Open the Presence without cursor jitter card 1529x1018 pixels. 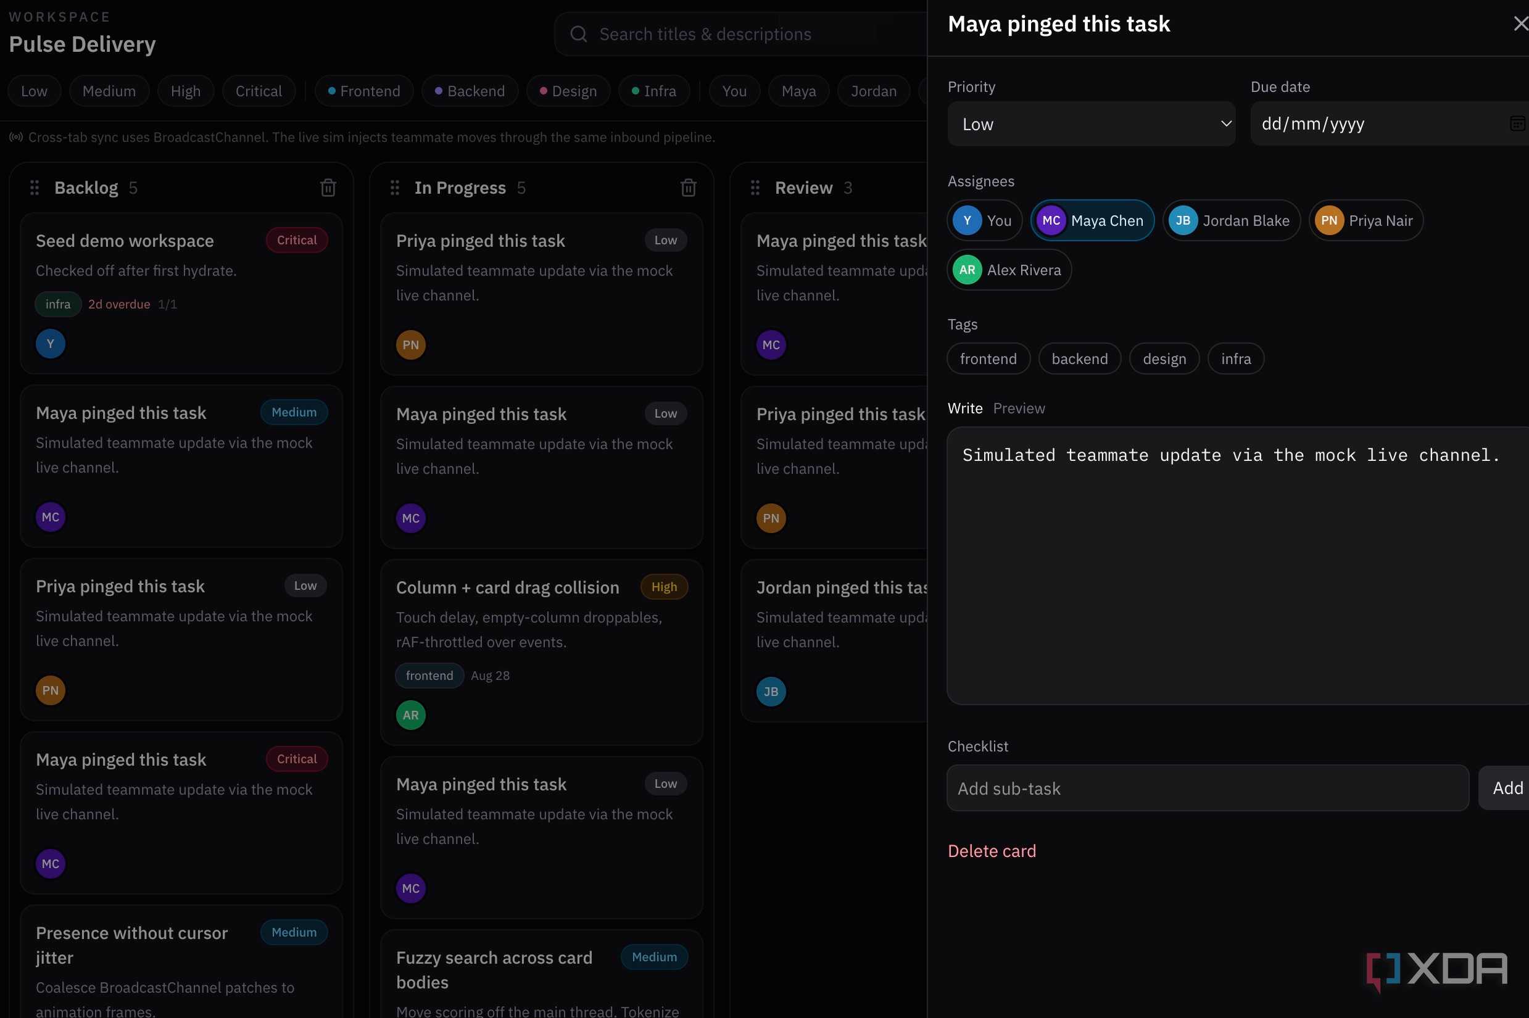click(181, 961)
